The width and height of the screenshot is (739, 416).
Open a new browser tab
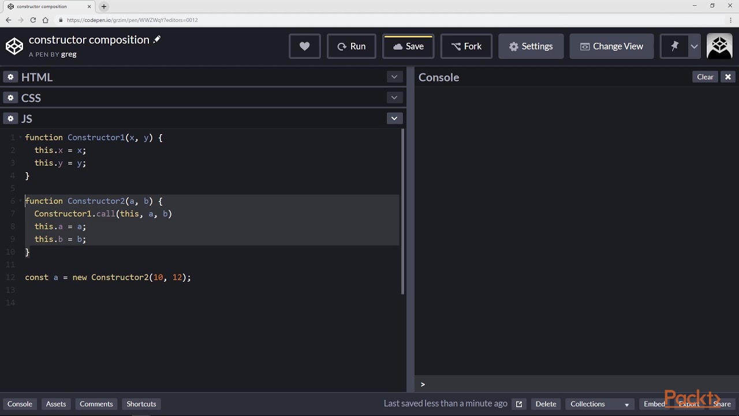coord(104,6)
